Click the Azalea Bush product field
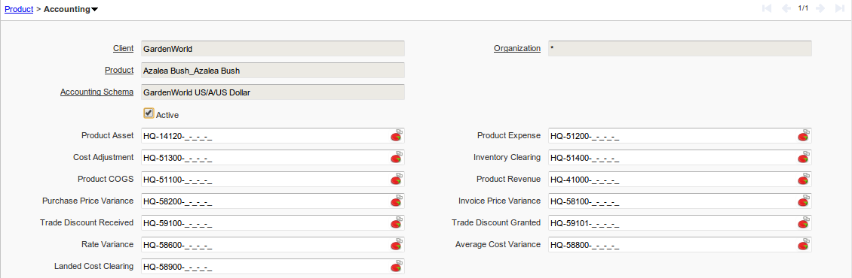Viewport: 852px width, 278px height. 273,70
